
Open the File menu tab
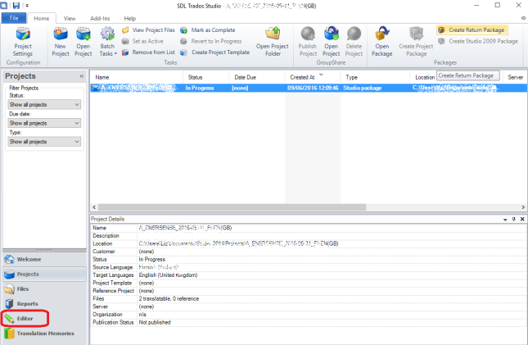click(15, 17)
